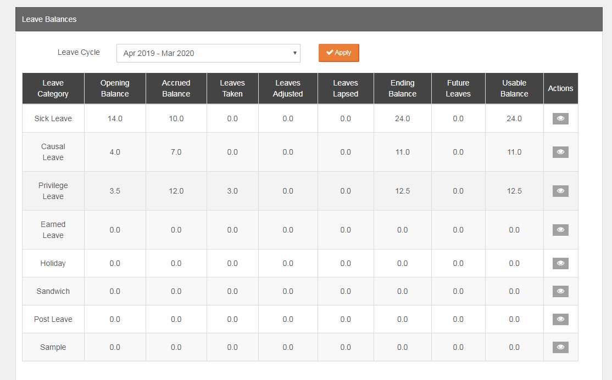The width and height of the screenshot is (612, 380).
Task: Click the Leave Cycle dropdown arrow
Action: click(x=294, y=53)
